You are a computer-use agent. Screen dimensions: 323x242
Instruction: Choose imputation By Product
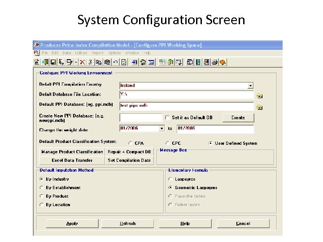[42, 196]
